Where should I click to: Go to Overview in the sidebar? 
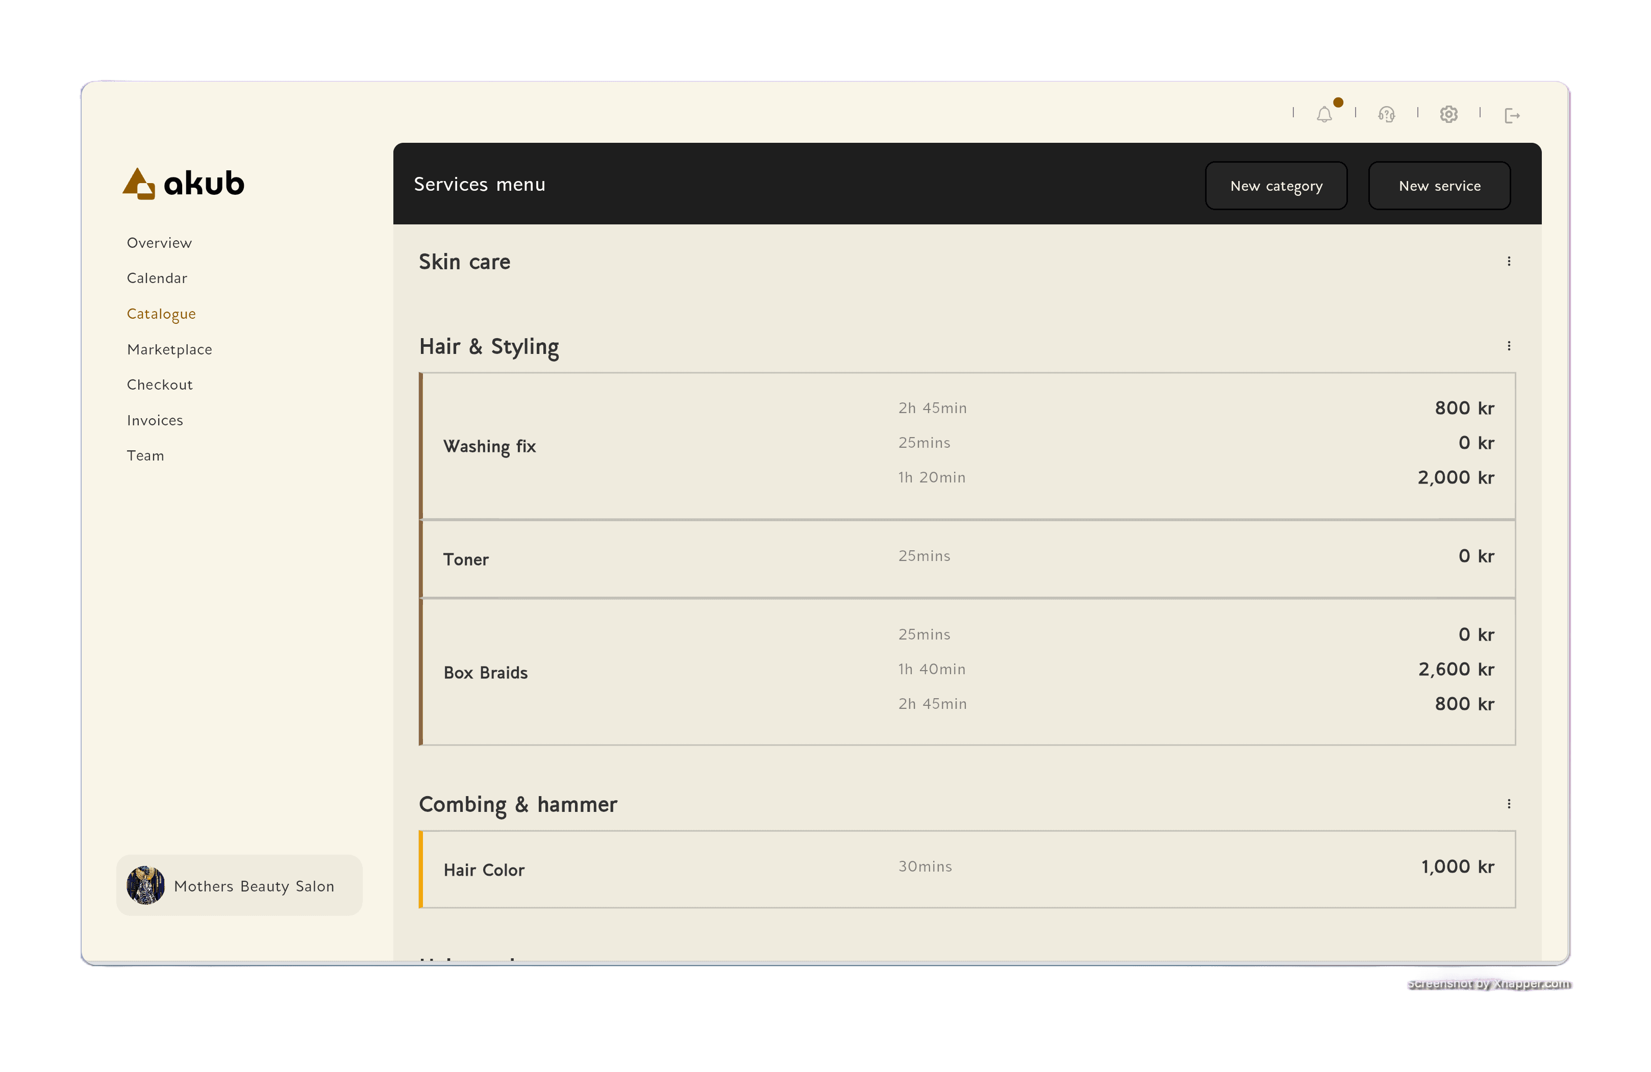(x=159, y=243)
